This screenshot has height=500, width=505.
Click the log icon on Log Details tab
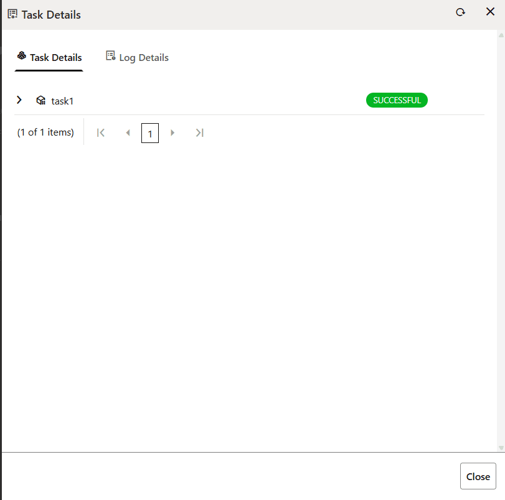(x=111, y=55)
